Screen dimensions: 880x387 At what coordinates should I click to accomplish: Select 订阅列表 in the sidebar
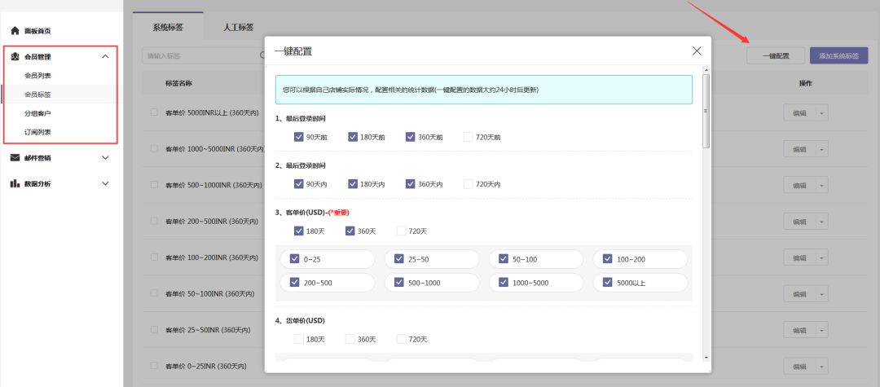(37, 132)
